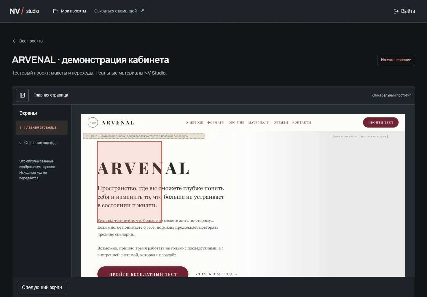Click project description starting Тестовый проект
The width and height of the screenshot is (427, 297).
point(89,73)
